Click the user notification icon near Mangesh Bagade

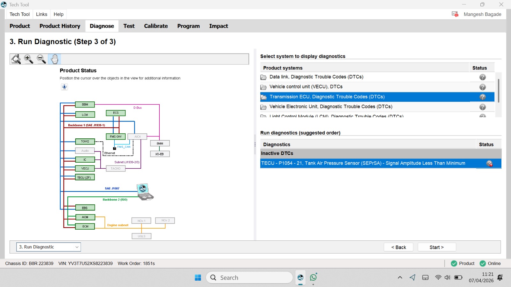(455, 14)
